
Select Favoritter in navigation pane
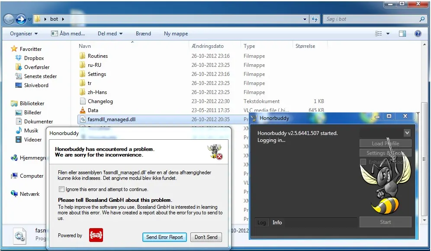click(26, 49)
